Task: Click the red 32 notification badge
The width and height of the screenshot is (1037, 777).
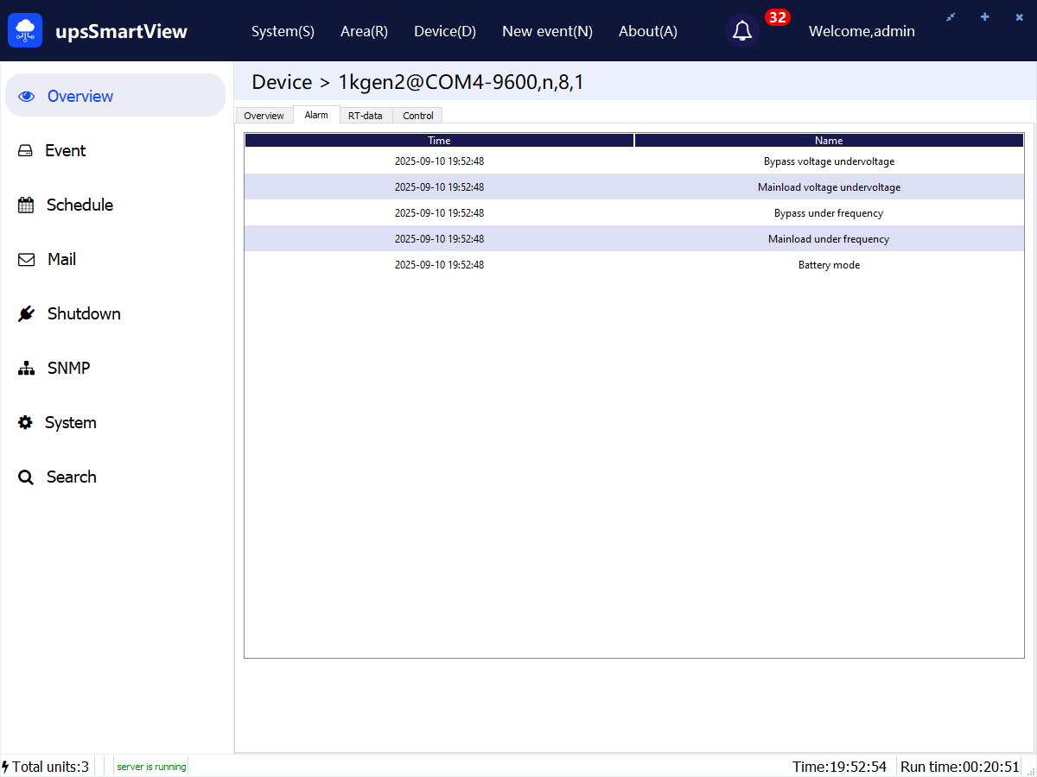Action: [x=777, y=17]
